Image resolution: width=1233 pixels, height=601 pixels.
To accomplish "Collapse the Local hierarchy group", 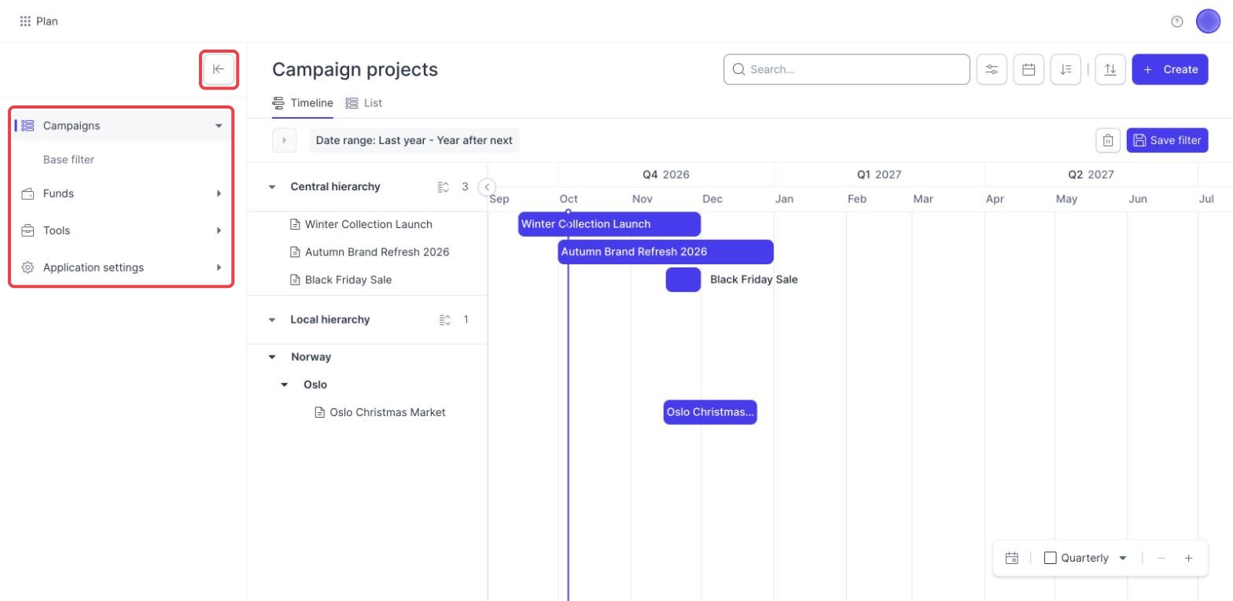I will [x=272, y=320].
